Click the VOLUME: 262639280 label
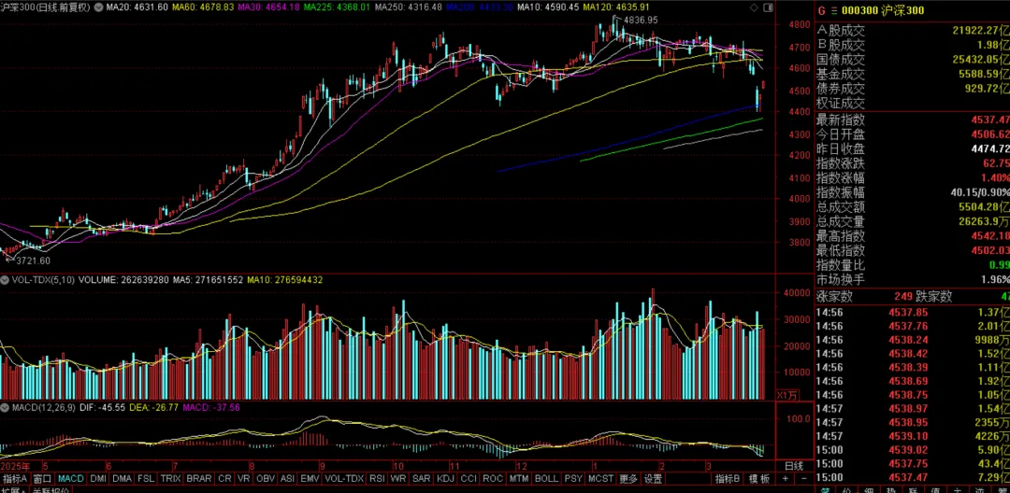Screen dimensions: 1010x493 (x=125, y=280)
